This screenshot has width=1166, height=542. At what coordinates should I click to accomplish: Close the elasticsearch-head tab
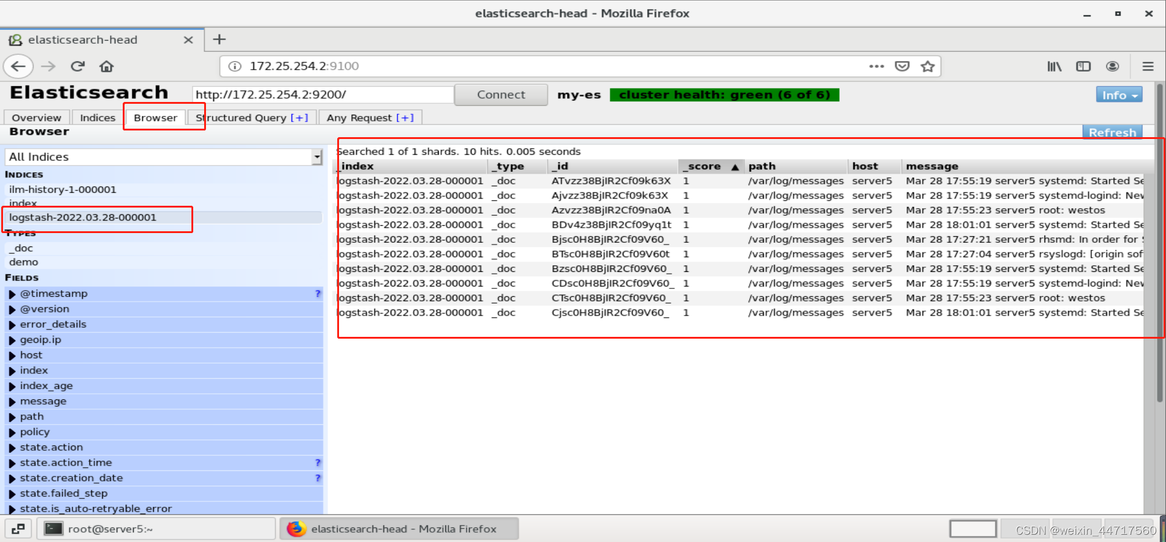point(188,40)
